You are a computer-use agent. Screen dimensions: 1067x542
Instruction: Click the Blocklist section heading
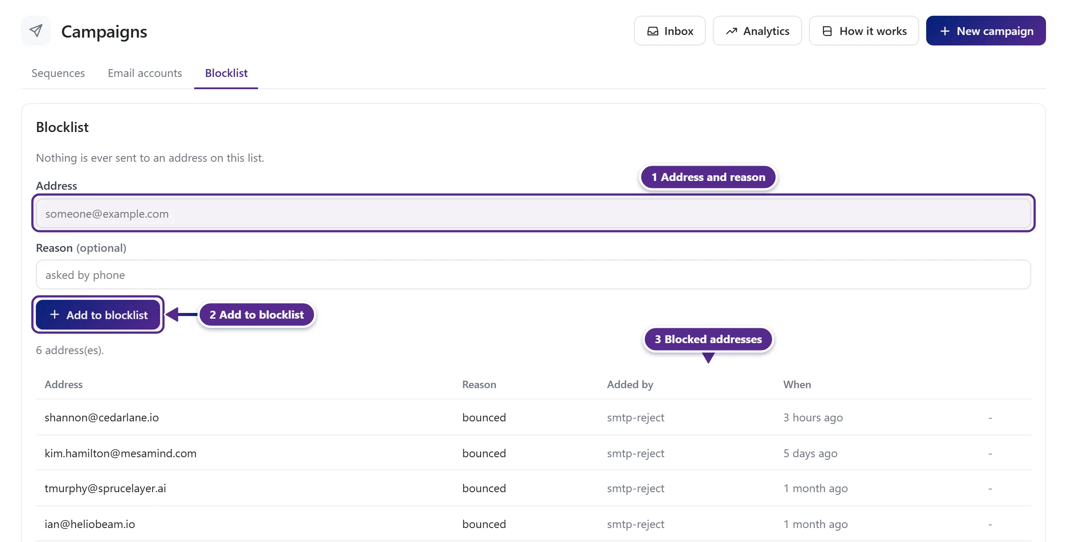[62, 127]
